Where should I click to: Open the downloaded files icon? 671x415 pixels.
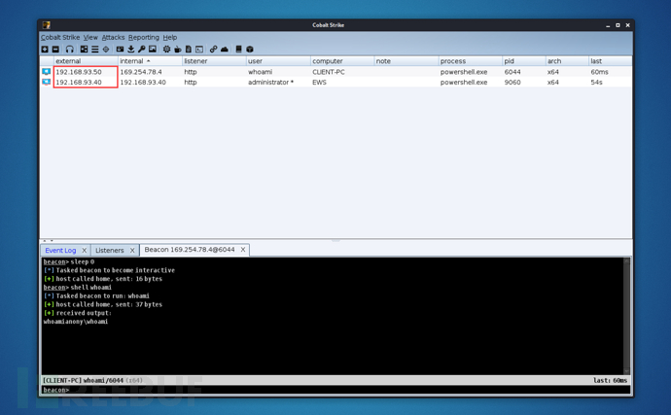(131, 50)
